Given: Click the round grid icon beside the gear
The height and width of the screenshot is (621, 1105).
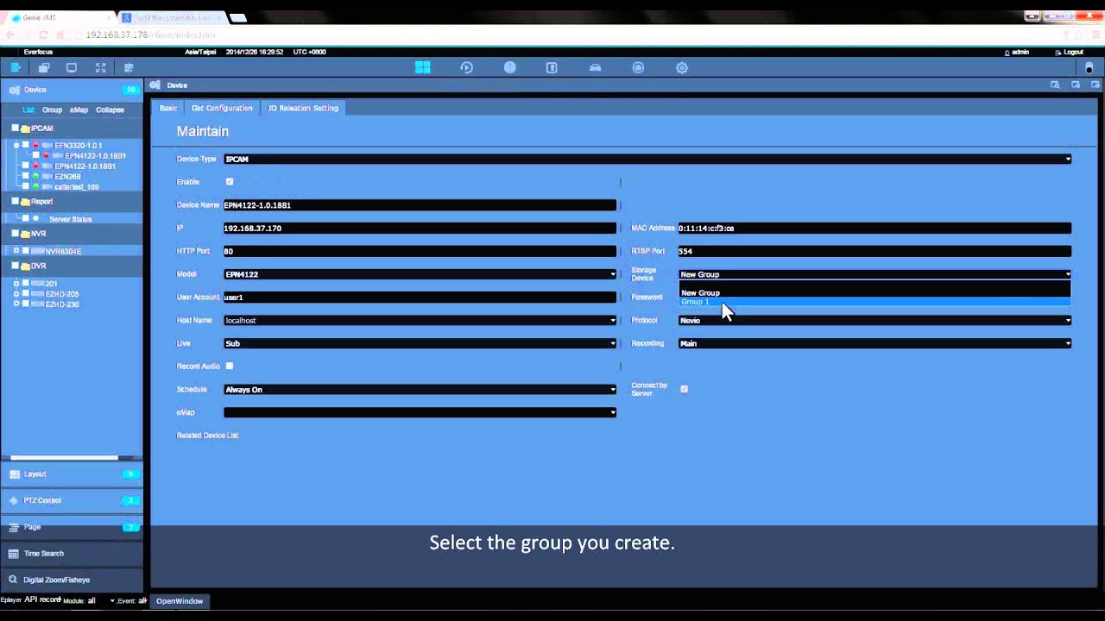Looking at the screenshot, I should (x=638, y=67).
